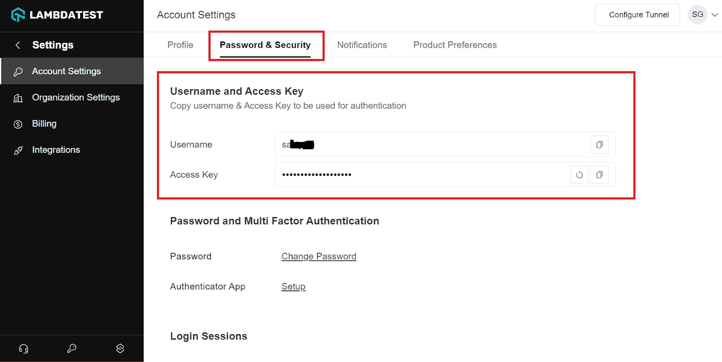The width and height of the screenshot is (722, 362).
Task: Open support via headset icon
Action: pyautogui.click(x=23, y=348)
